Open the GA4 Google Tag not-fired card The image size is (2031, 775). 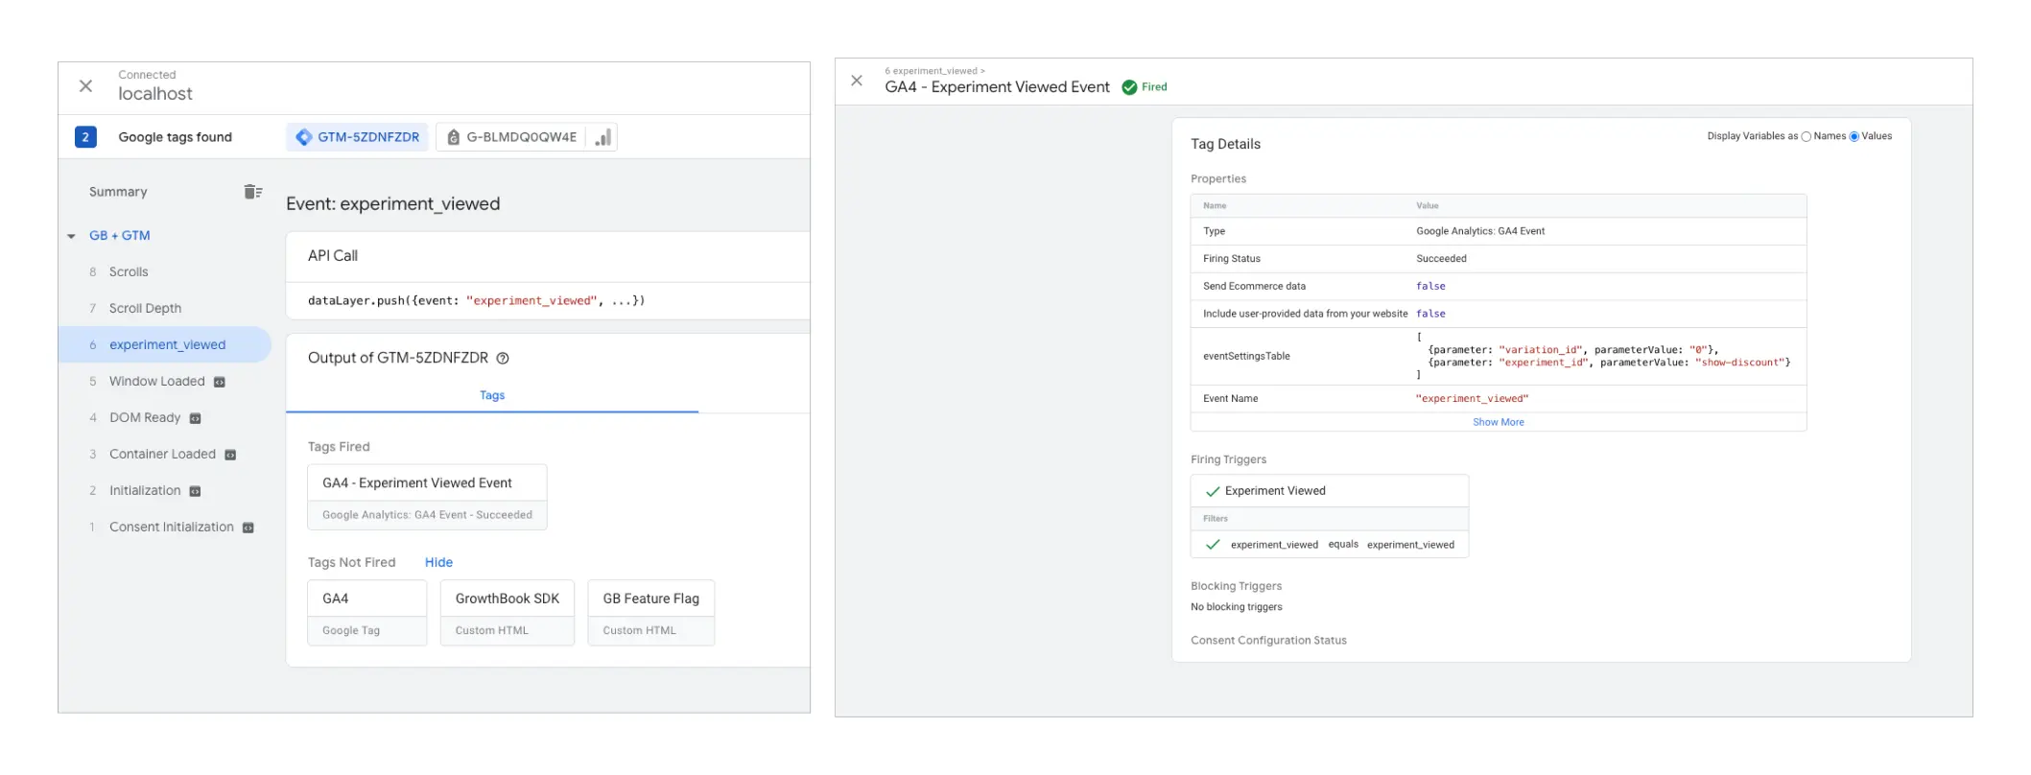[367, 613]
